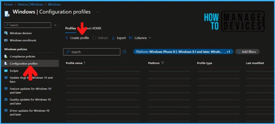Screen dimensions: 275x124
Task: Focus the profiles Search field
Action: coord(92,52)
